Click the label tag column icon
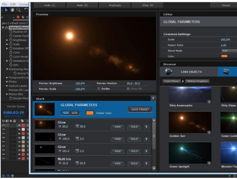The height and width of the screenshot is (179, 237). 22,121
